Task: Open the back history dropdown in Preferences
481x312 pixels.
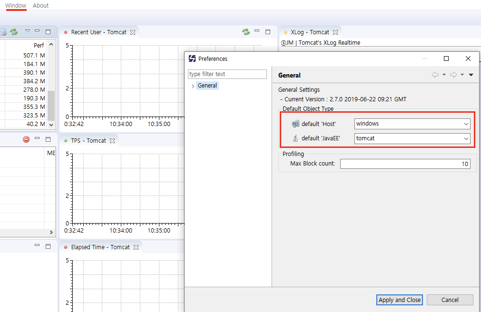Action: 444,75
